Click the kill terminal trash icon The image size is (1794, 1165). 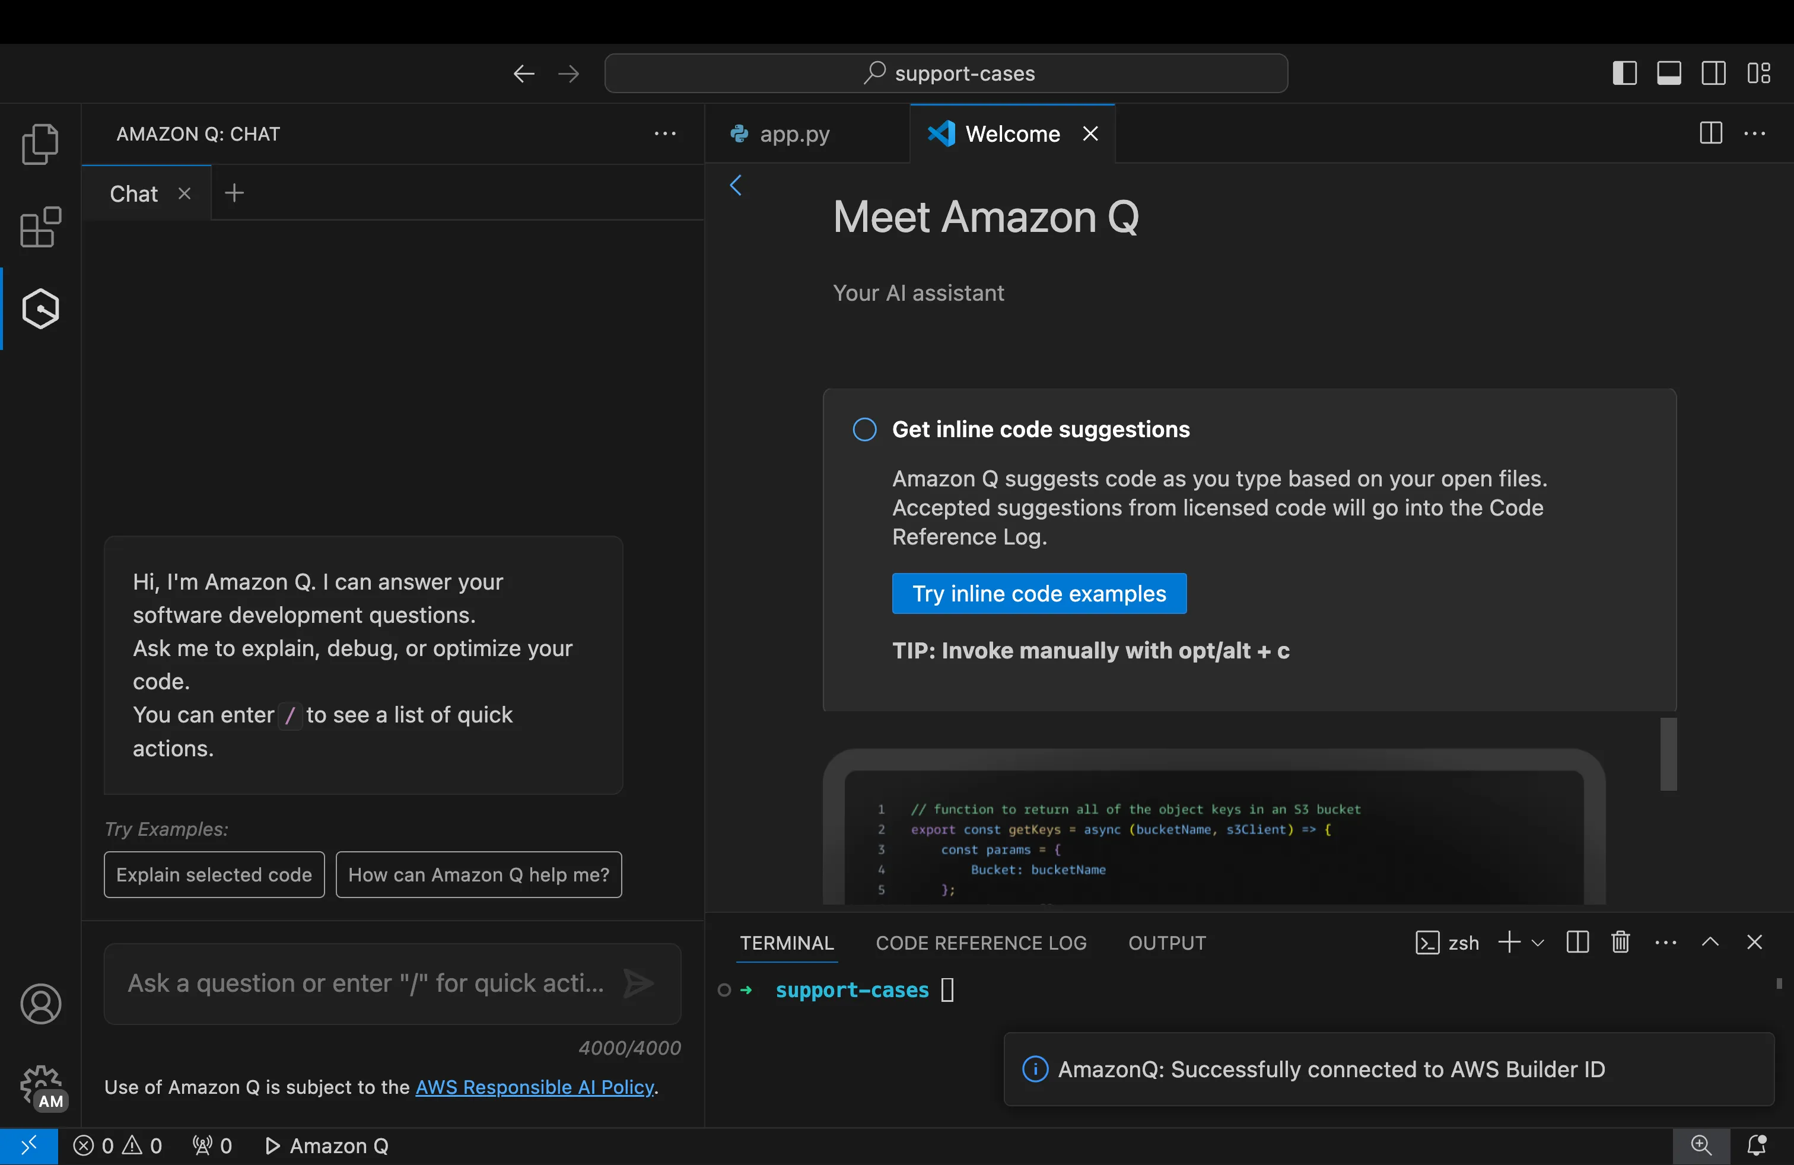point(1620,942)
